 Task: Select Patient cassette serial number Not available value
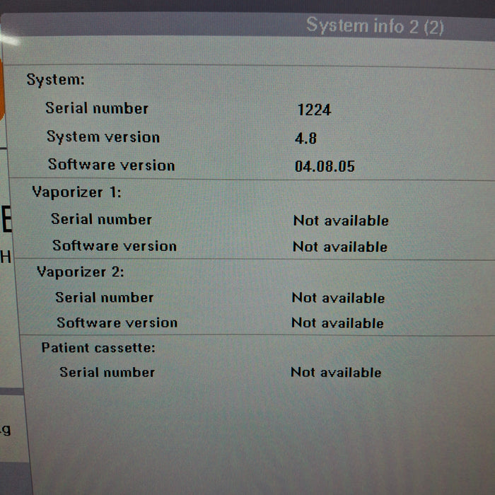tap(336, 373)
